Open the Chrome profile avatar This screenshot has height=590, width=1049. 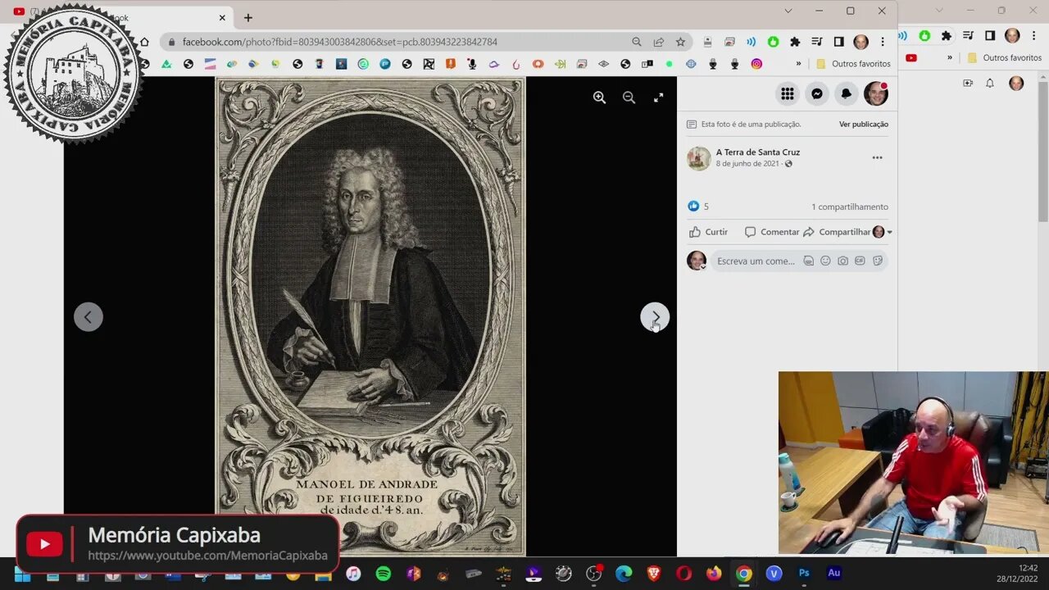861,42
